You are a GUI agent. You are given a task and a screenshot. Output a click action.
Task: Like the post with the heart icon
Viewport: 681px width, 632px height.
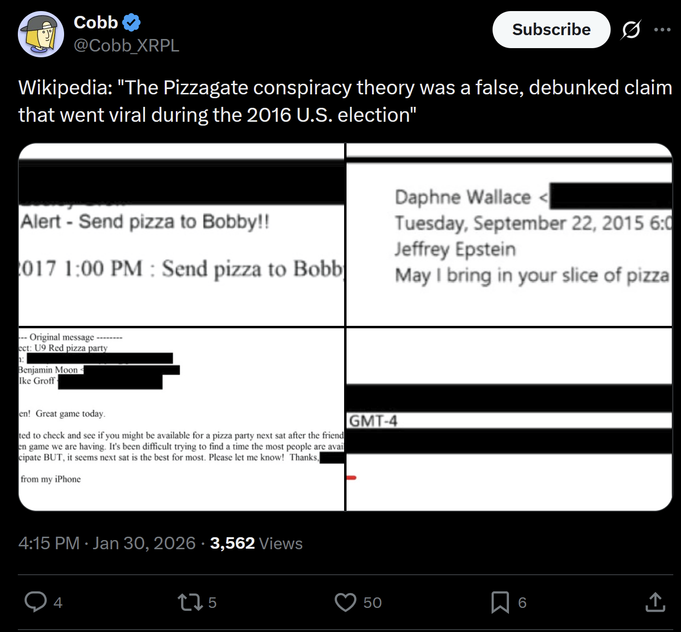point(345,602)
